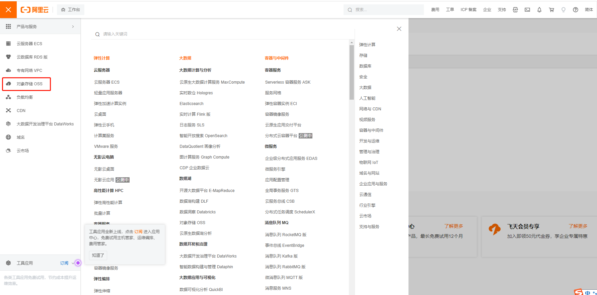Expand 产品与服务 chevron arrow
The image size is (597, 295).
coord(73,26)
